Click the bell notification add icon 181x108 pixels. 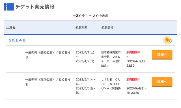(168, 40)
